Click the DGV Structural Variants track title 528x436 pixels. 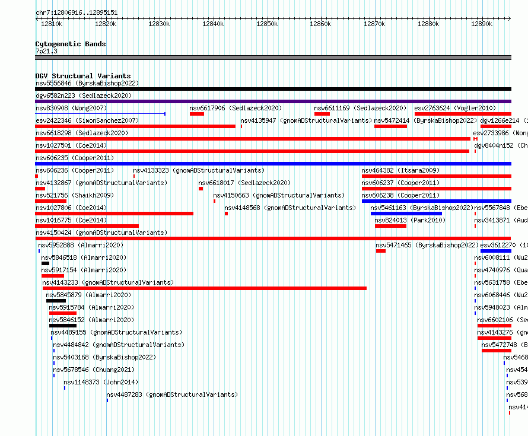[x=83, y=76]
